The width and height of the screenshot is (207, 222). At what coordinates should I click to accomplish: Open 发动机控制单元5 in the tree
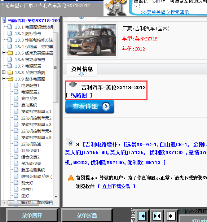pos(36,138)
